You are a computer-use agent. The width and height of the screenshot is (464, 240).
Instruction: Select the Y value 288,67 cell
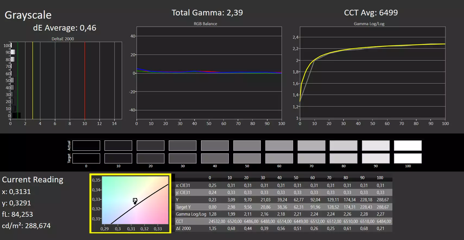tap(383, 200)
